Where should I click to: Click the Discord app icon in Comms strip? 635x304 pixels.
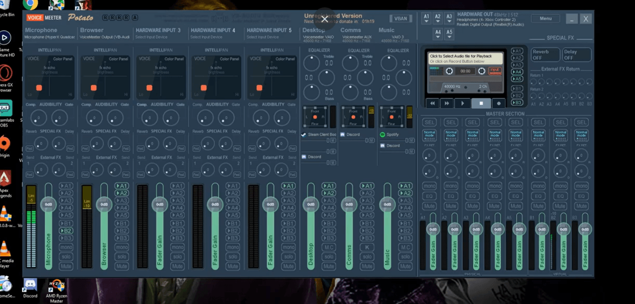tap(343, 135)
